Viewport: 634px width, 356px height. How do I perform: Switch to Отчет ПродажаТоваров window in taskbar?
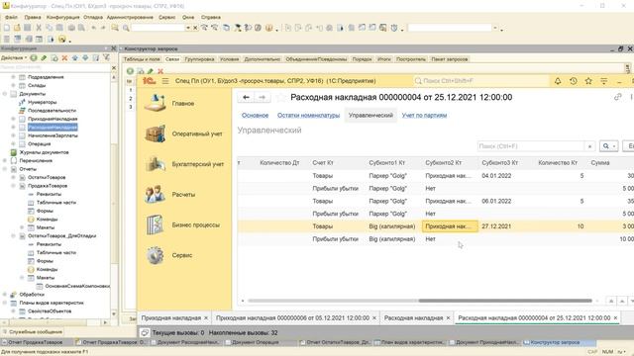tap(36, 342)
